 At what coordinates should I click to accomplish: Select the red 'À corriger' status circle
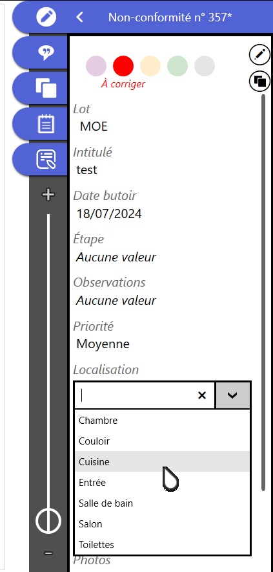[x=123, y=66]
